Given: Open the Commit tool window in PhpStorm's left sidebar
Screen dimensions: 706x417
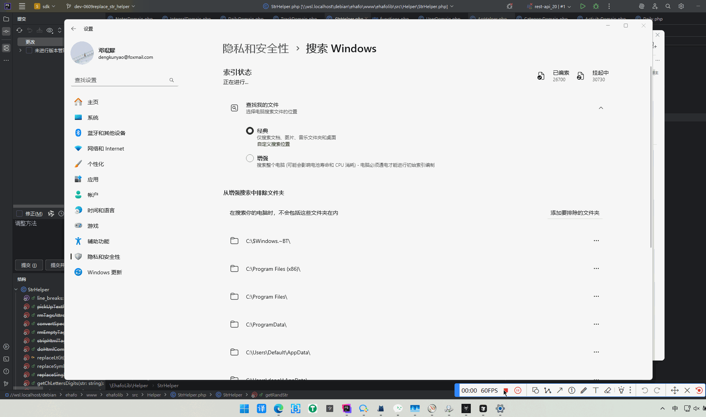Looking at the screenshot, I should 6,31.
